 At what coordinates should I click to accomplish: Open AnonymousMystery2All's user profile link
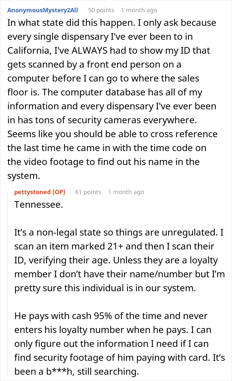tap(42, 10)
